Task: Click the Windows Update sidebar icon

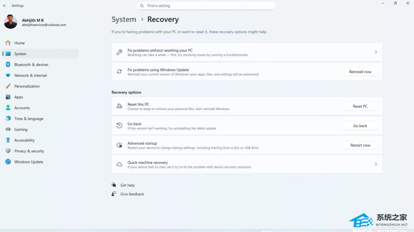Action: point(8,162)
